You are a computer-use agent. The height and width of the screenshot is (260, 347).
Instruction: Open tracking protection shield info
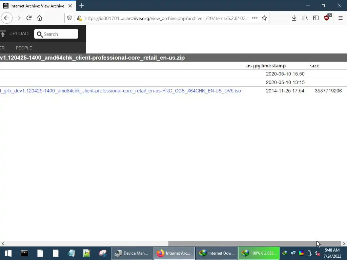(69, 18)
